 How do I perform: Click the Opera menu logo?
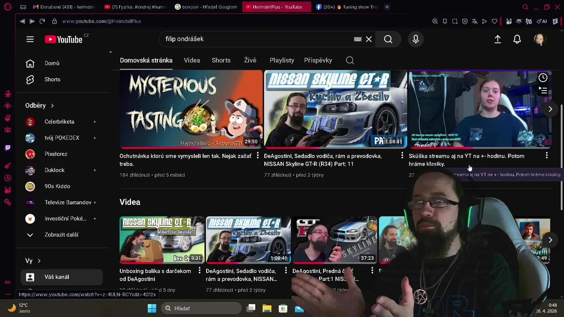[7, 7]
